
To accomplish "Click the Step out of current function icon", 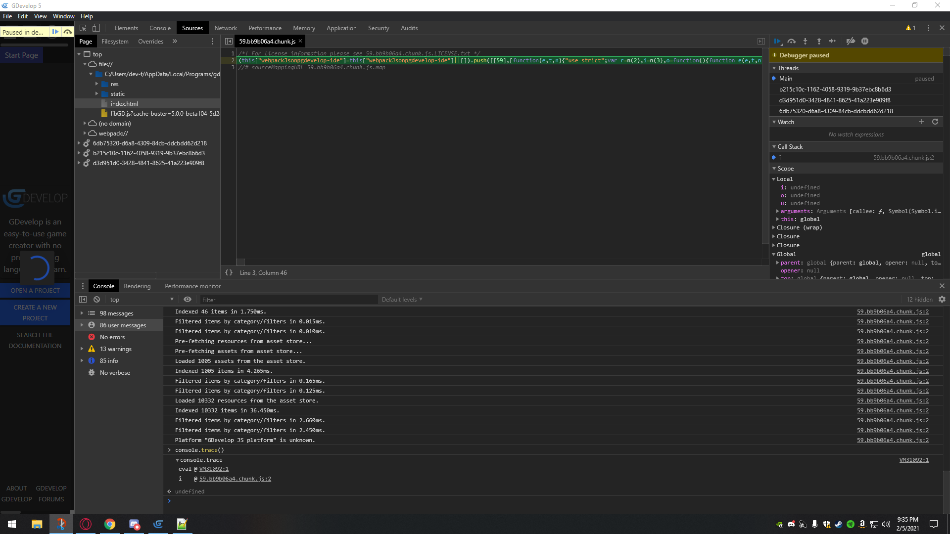I will pos(819,41).
